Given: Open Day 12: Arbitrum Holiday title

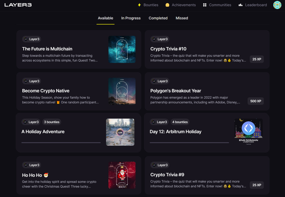Looking at the screenshot, I should pos(175,132).
